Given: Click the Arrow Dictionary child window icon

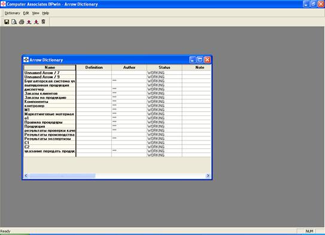Looking at the screenshot, I should [26, 60].
